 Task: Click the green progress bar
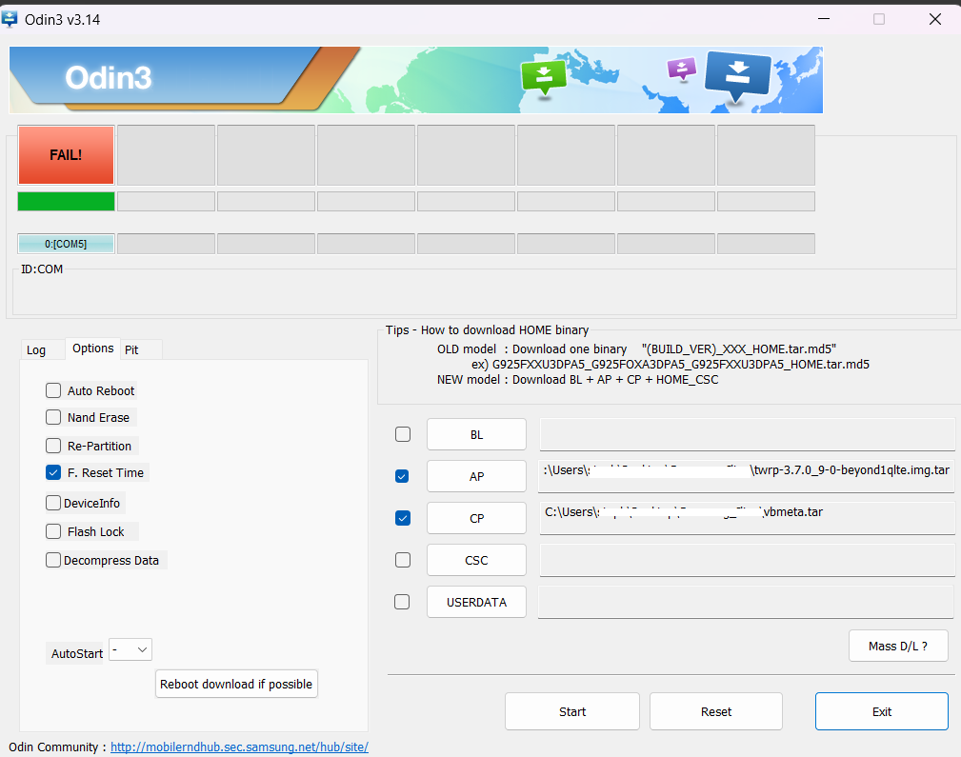66,201
